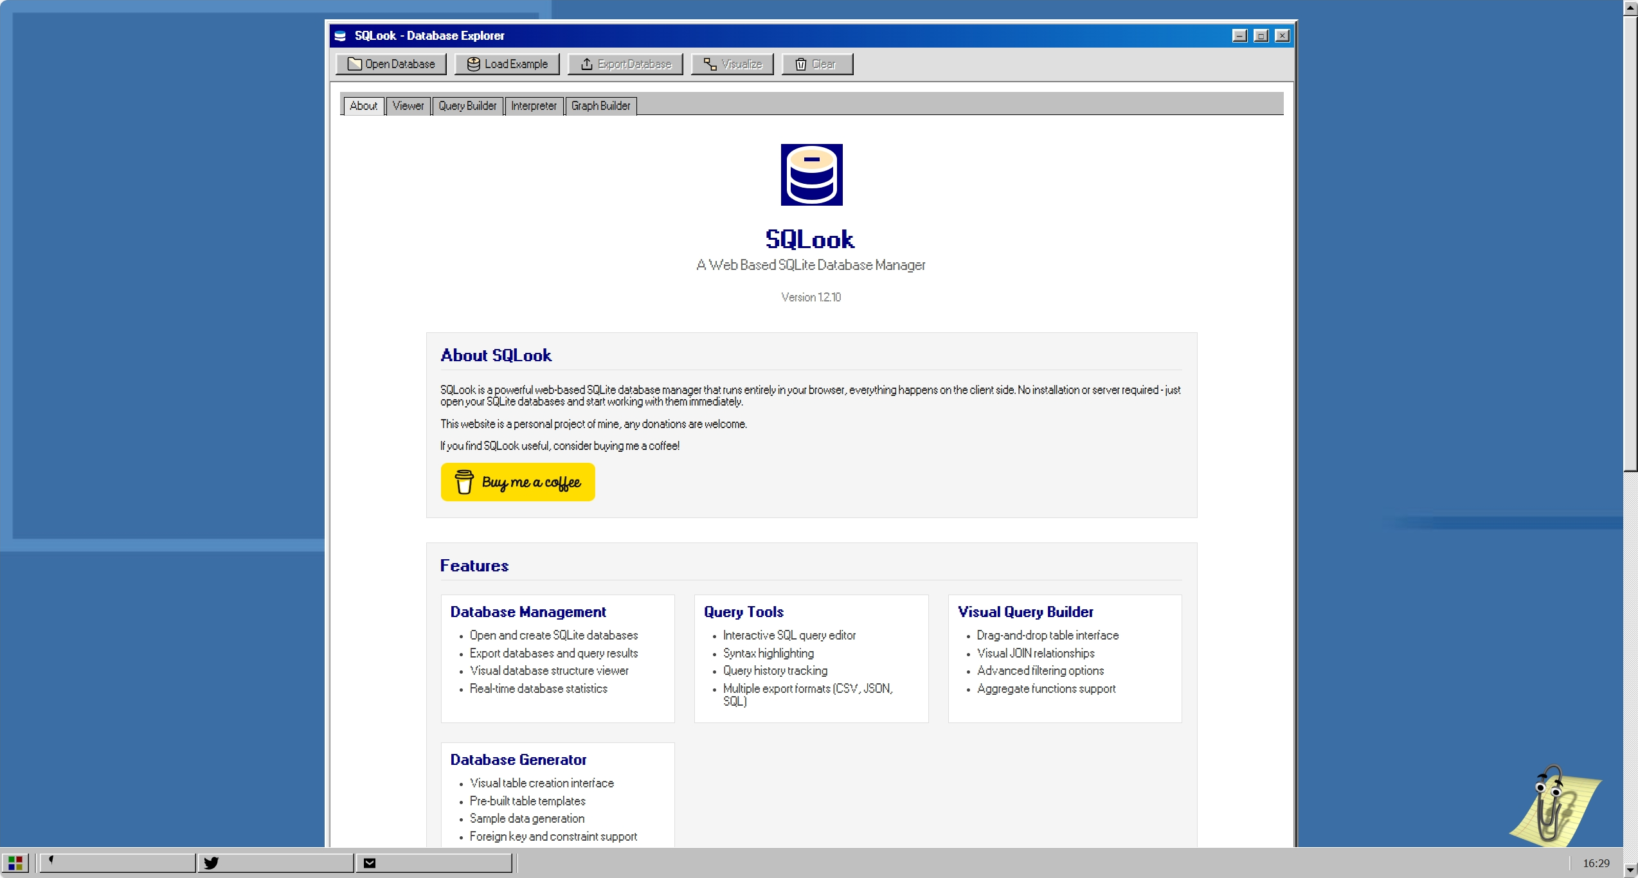1638x878 pixels.
Task: Click the Load Example database icon
Action: point(474,64)
